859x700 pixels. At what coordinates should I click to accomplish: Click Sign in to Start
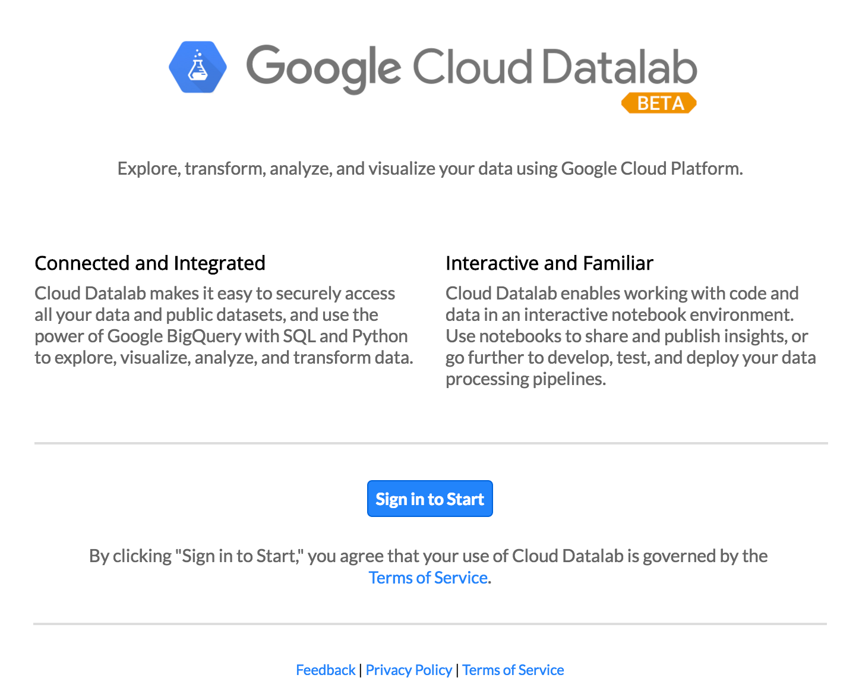coord(429,499)
